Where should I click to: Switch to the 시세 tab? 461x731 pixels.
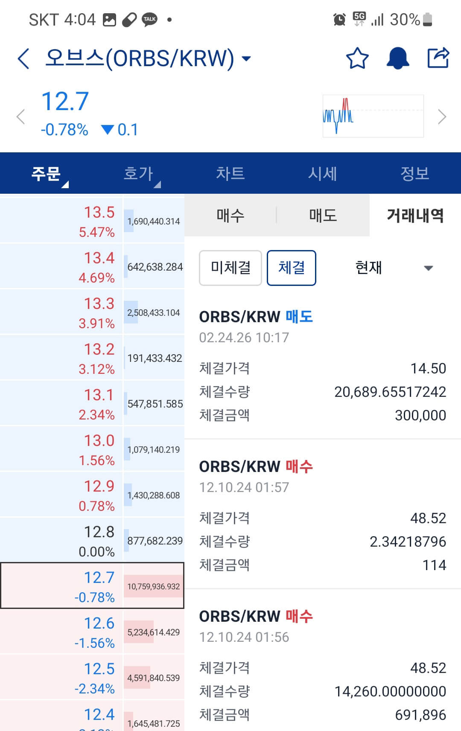coord(323,173)
